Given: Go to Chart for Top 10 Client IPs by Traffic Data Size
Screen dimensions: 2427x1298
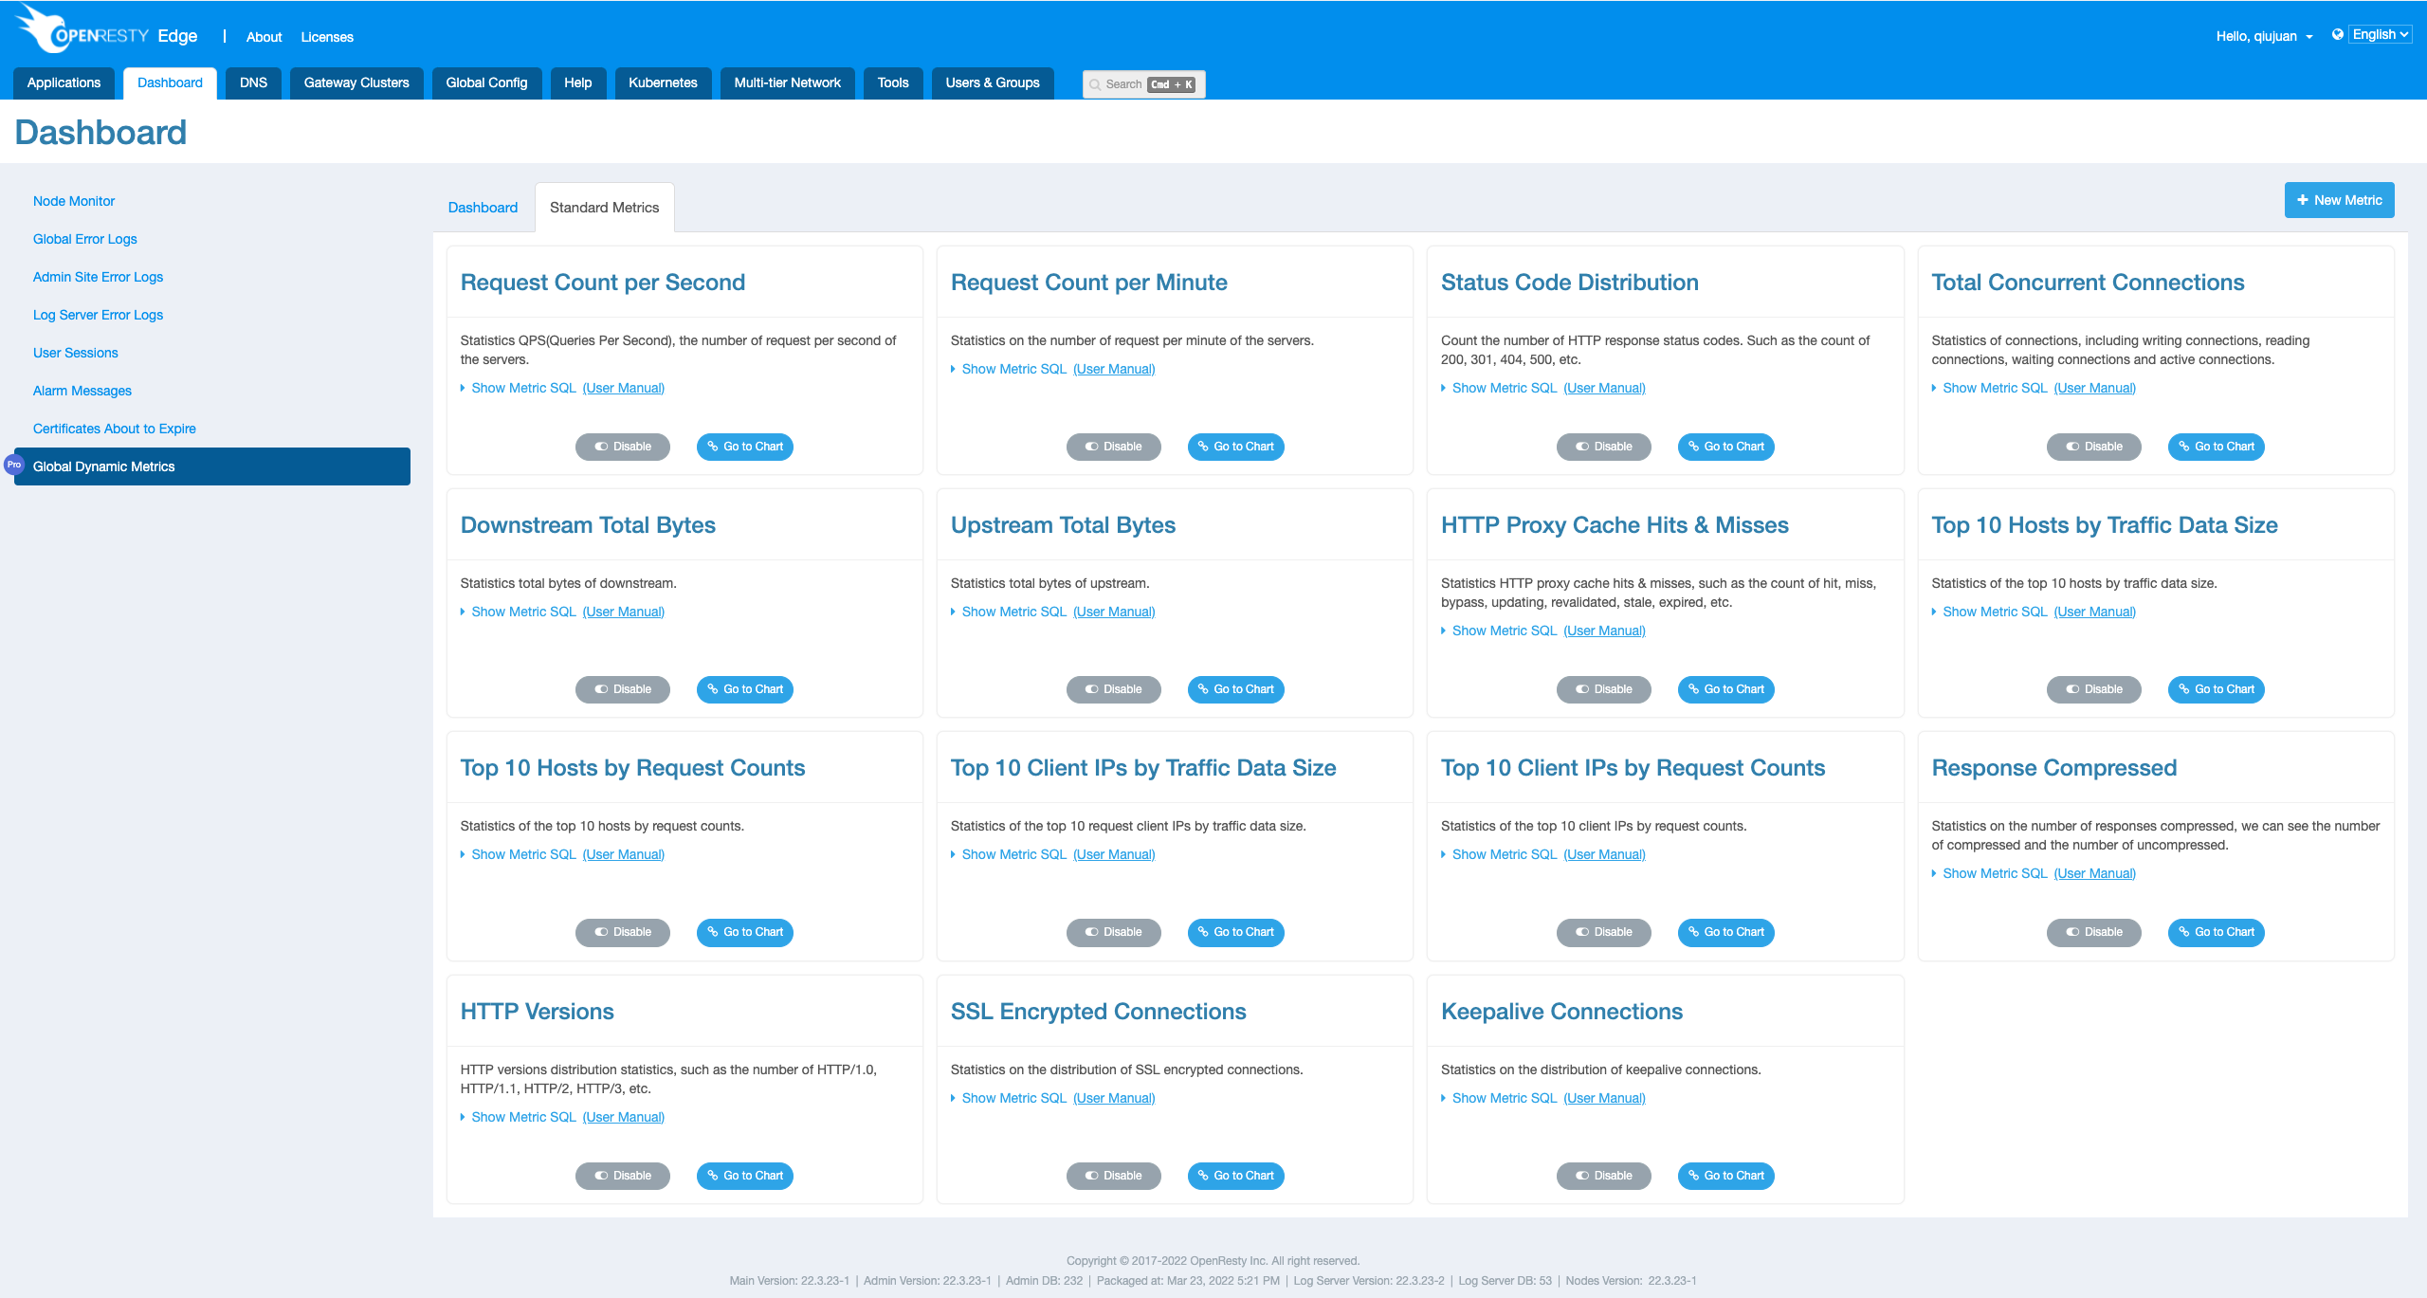Looking at the screenshot, I should click(x=1235, y=932).
